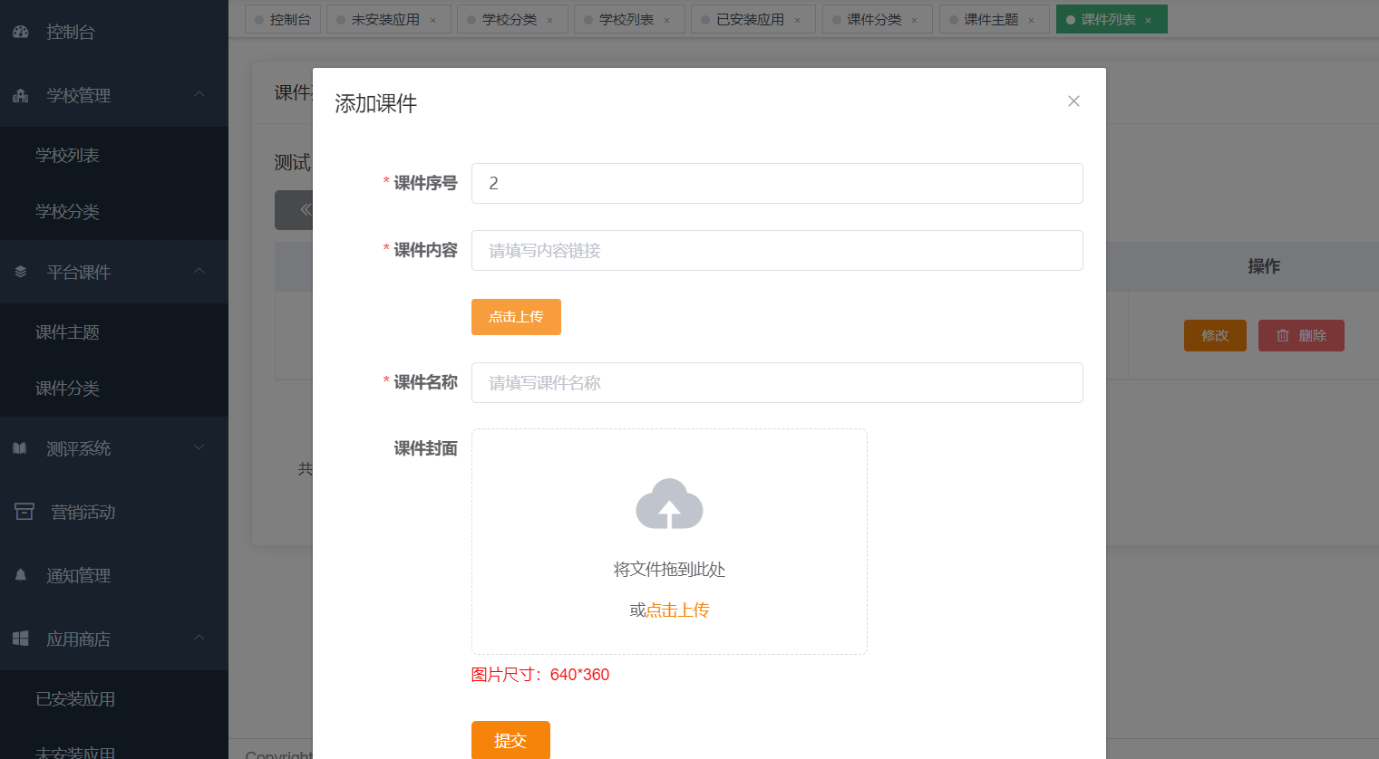Close the 学校分类 tab

[x=549, y=20]
